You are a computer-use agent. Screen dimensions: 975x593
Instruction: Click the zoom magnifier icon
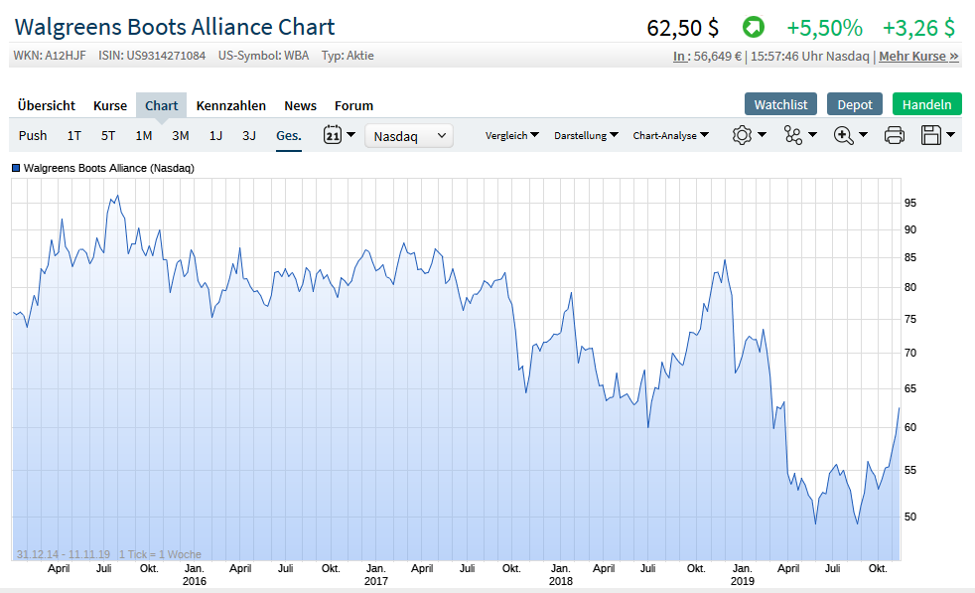(x=844, y=135)
